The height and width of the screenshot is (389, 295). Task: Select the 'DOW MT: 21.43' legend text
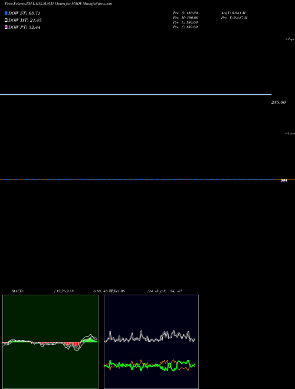(25, 21)
